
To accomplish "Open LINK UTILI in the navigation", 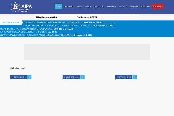I will (123, 7).
